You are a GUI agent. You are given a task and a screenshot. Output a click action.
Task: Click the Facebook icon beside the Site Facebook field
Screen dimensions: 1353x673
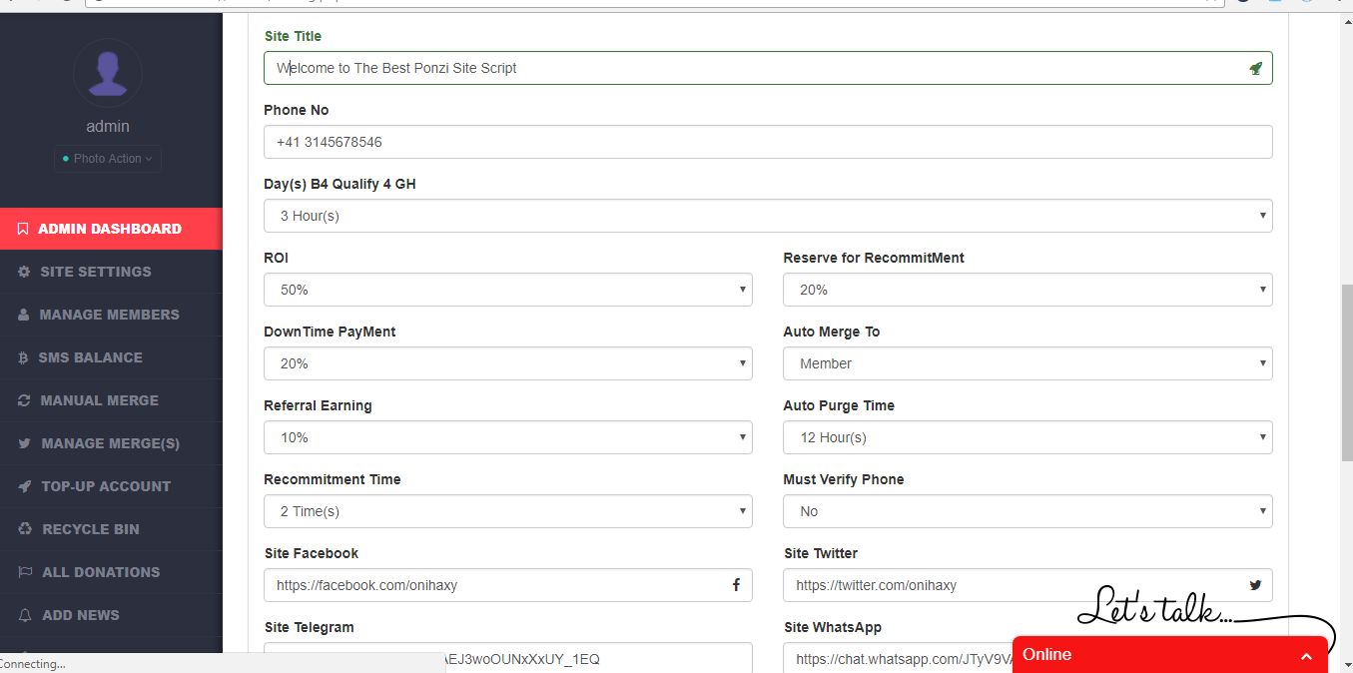(x=737, y=585)
